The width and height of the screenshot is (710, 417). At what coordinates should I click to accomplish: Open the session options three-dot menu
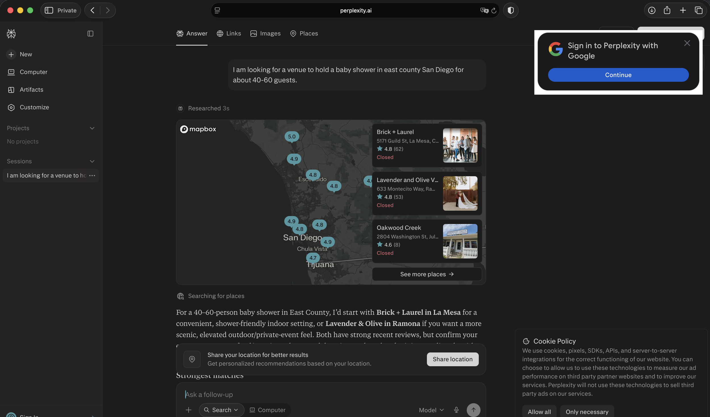[92, 175]
